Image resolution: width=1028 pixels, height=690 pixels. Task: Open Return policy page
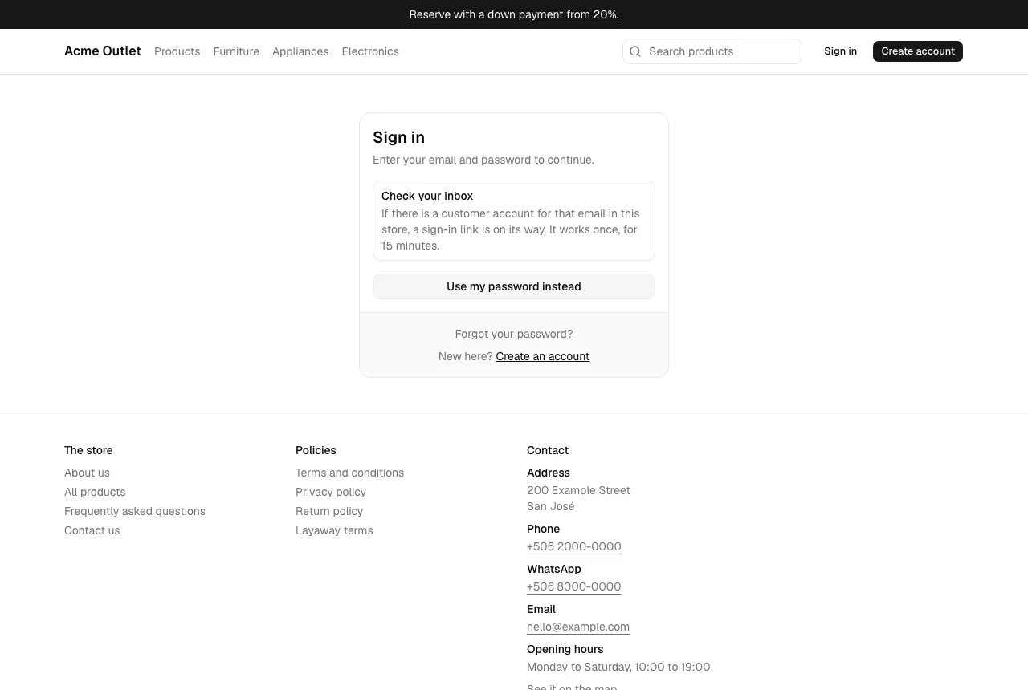[x=329, y=511]
